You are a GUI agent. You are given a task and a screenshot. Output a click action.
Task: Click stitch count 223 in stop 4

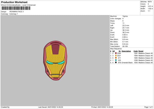click(x=119, y=60)
